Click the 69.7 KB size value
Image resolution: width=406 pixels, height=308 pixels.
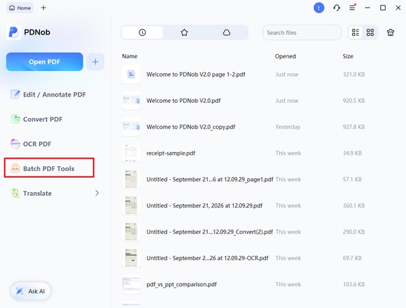352,258
